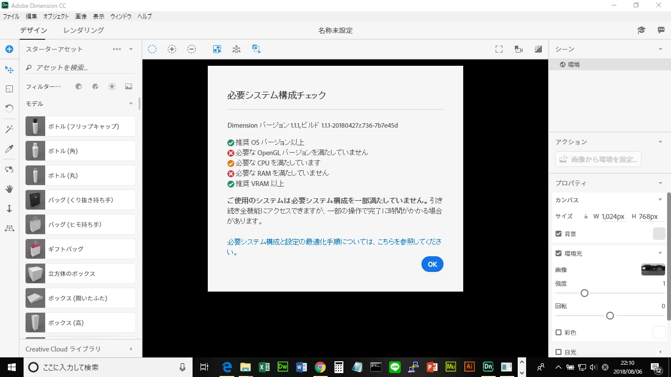
Task: Collapse the モデル section
Action: pyautogui.click(x=131, y=104)
